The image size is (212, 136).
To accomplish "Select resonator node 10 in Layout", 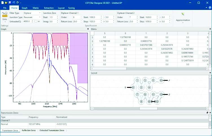I will (149, 101).
